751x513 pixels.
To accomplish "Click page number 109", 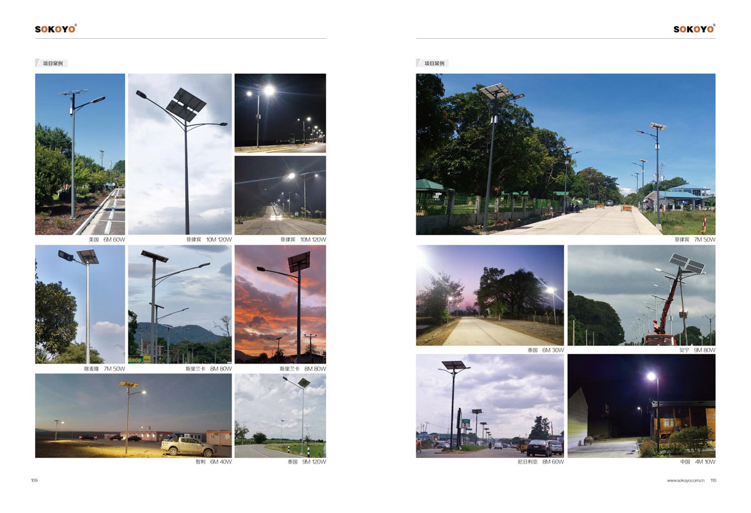I will click(34, 480).
